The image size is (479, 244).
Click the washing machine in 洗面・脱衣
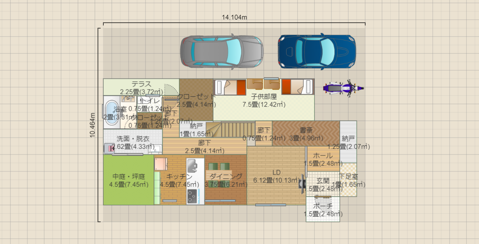[108, 148]
